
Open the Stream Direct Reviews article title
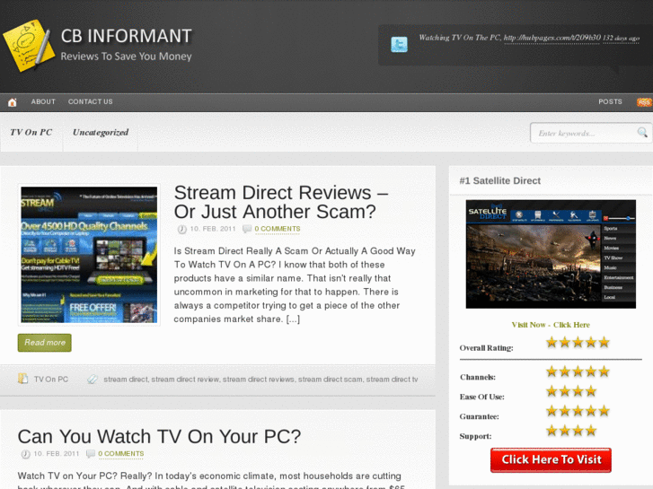pyautogui.click(x=281, y=202)
